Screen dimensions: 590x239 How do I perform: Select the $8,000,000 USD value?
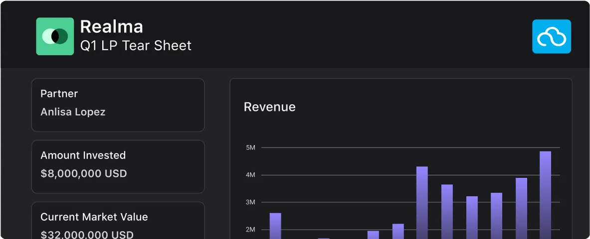[x=83, y=173]
